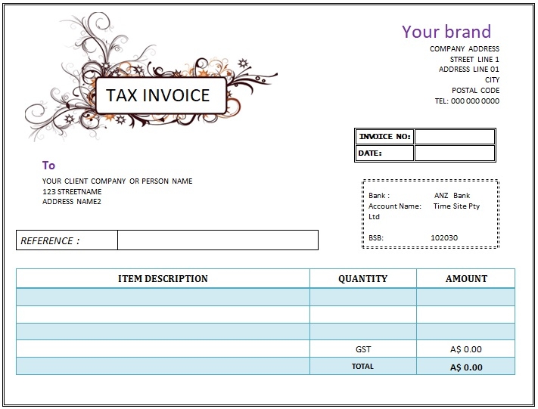The height and width of the screenshot is (409, 538).
Task: Select the client company name line
Action: pos(117,181)
